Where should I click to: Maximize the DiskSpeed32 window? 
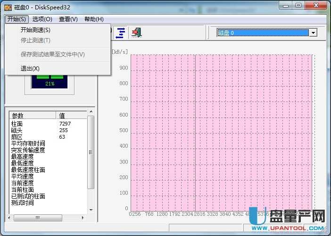(x=298, y=6)
